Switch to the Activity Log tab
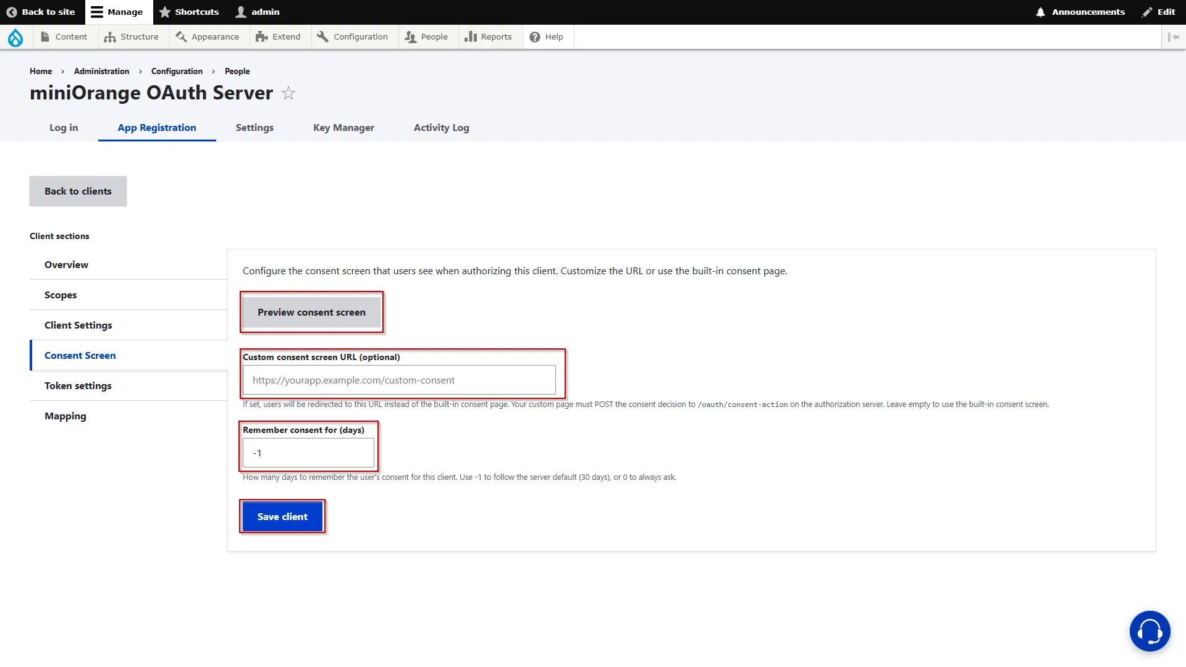Viewport: 1186px width, 667px height. [441, 128]
